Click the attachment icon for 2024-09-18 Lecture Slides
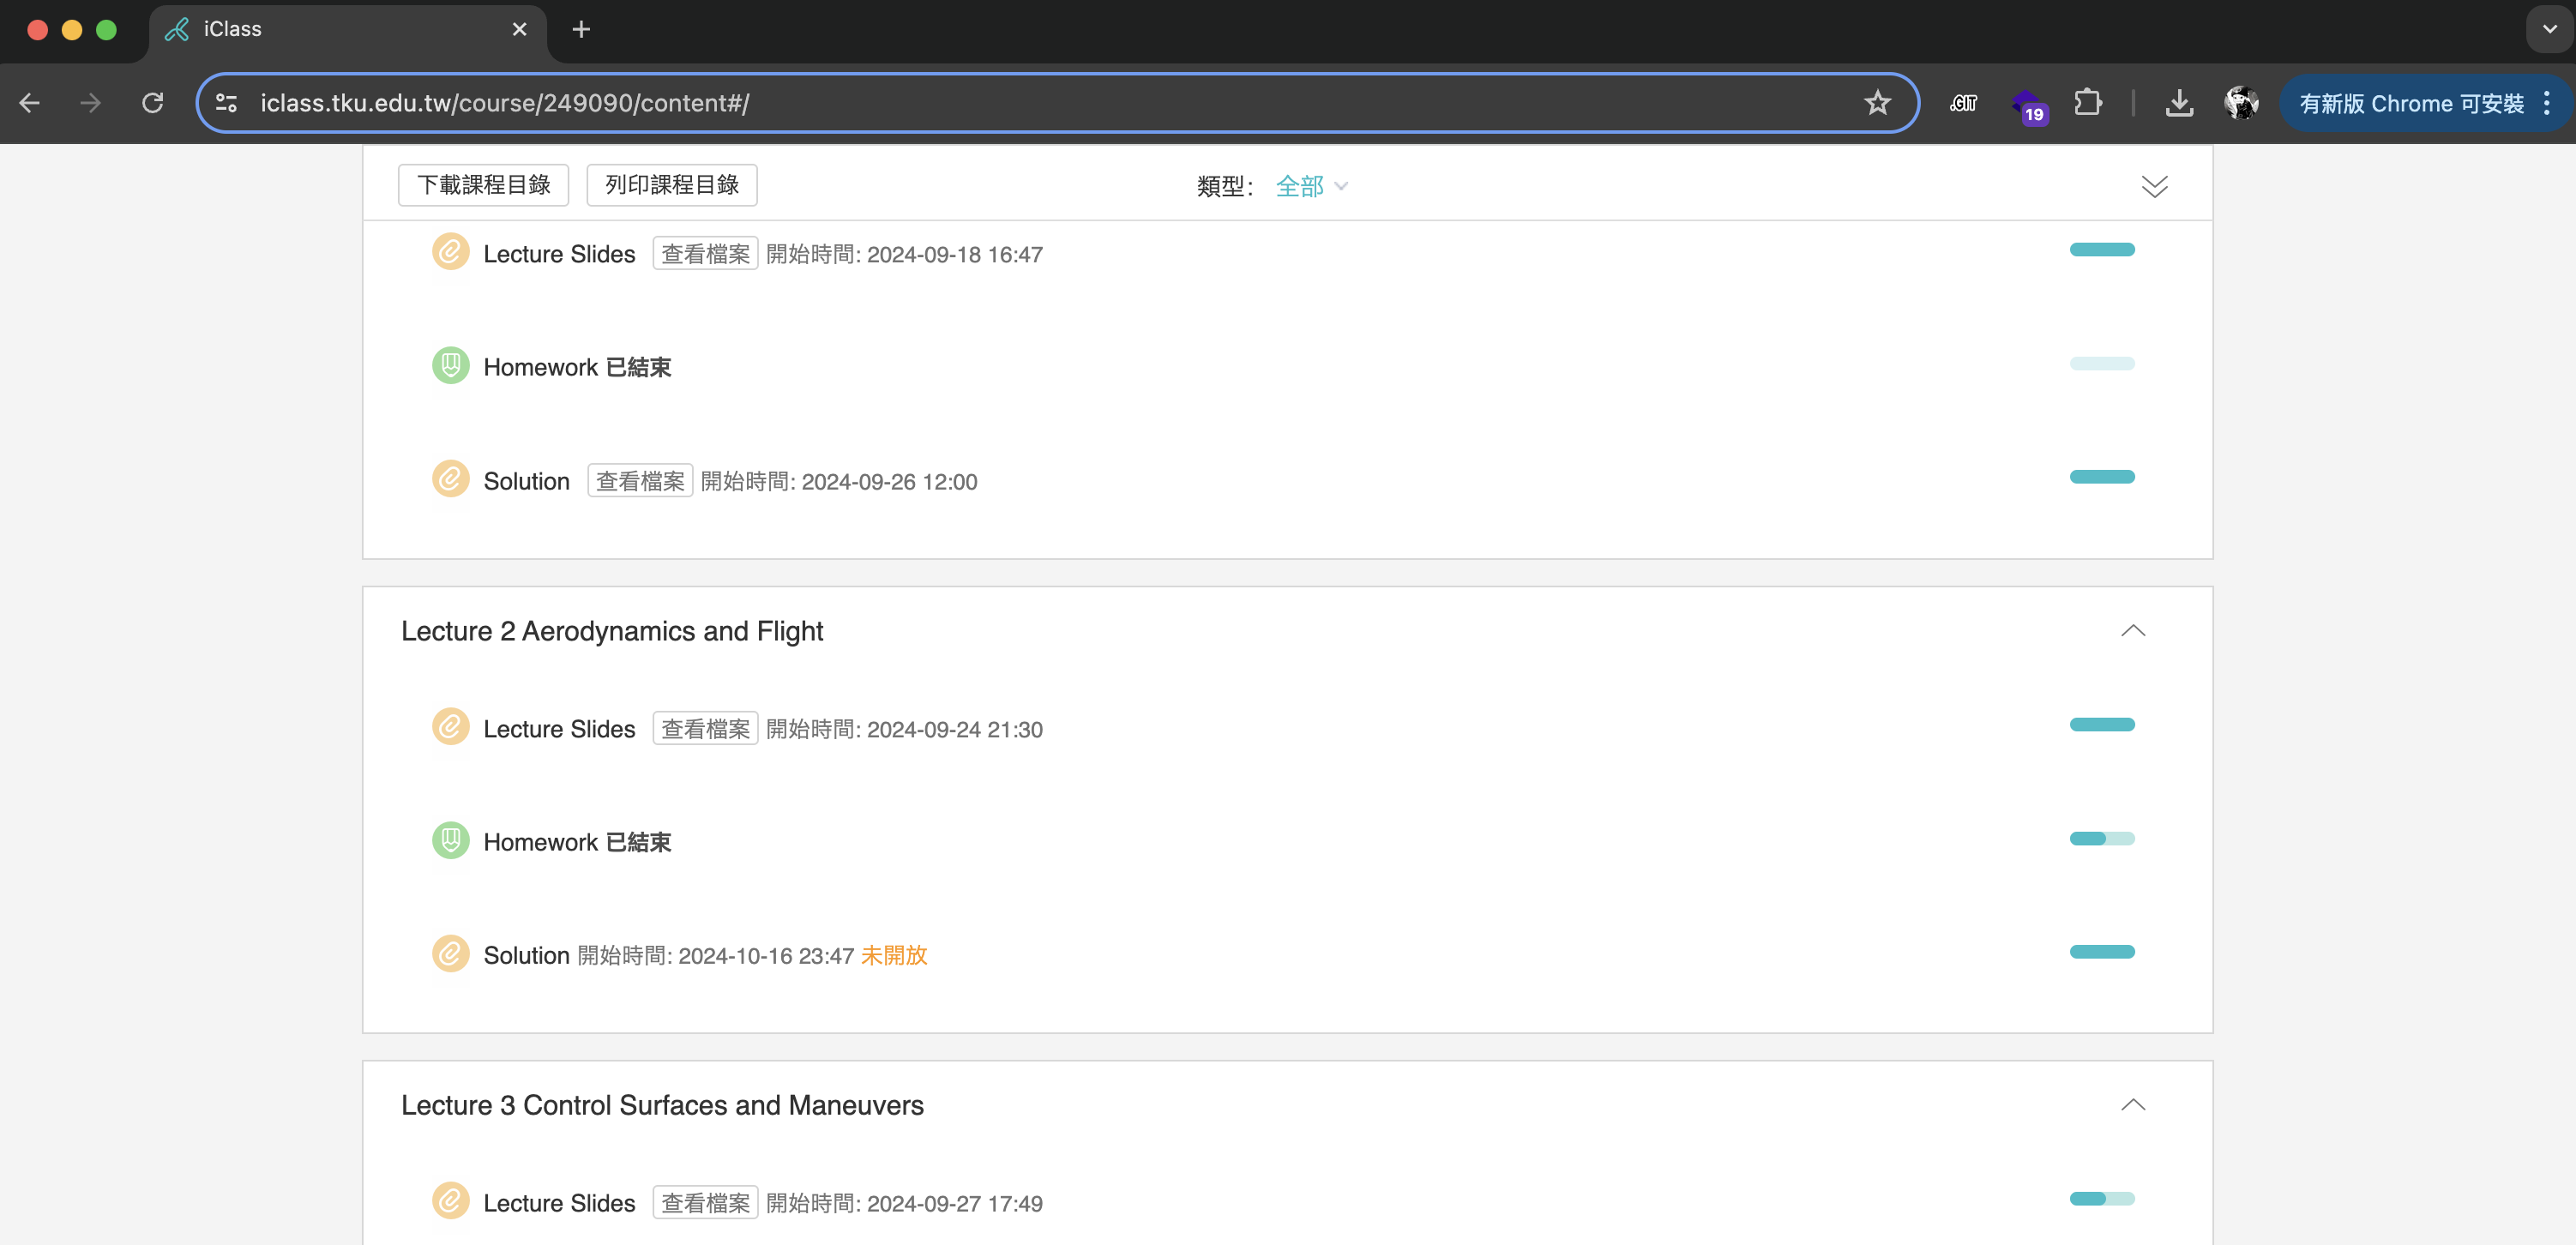Viewport: 2576px width, 1245px height. point(450,252)
